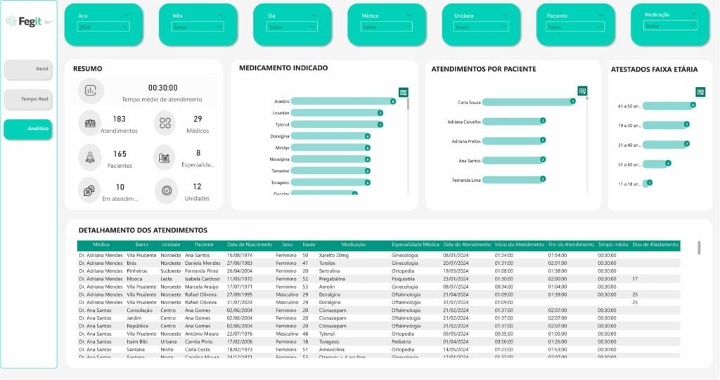Click the table's vertical scrollbar in Detalhamento
Viewport: 720px width, 380px height.
(x=698, y=247)
